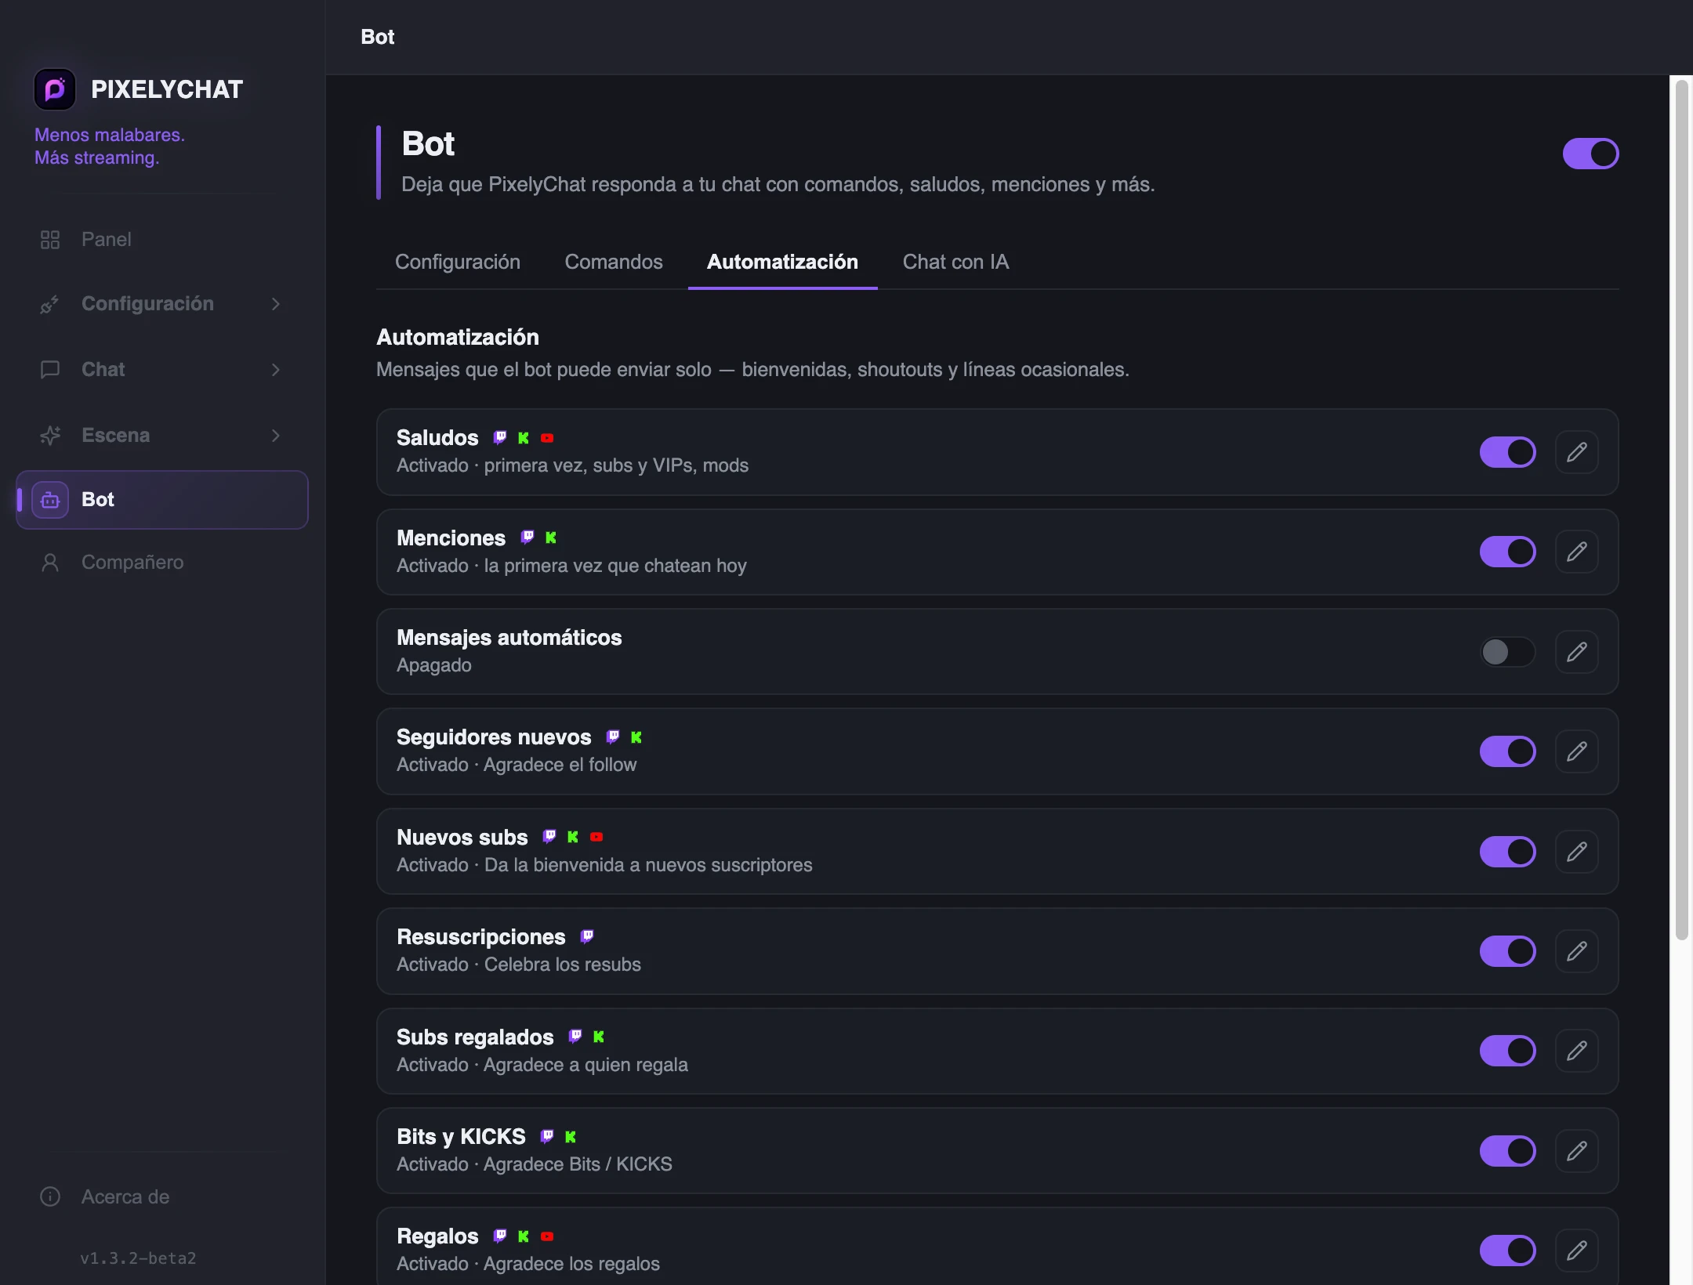Click the Saludos card title
This screenshot has height=1285, width=1693.
[x=437, y=438]
